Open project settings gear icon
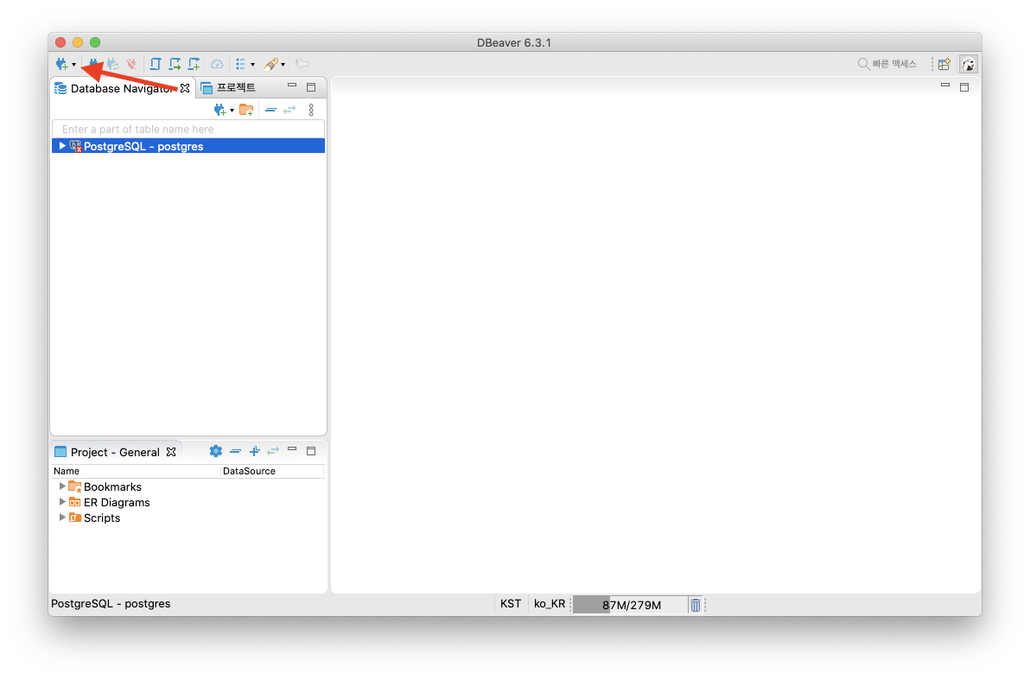Viewport: 1030px width, 680px height. [215, 451]
